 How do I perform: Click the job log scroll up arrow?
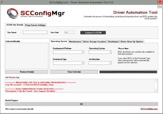[156, 81]
